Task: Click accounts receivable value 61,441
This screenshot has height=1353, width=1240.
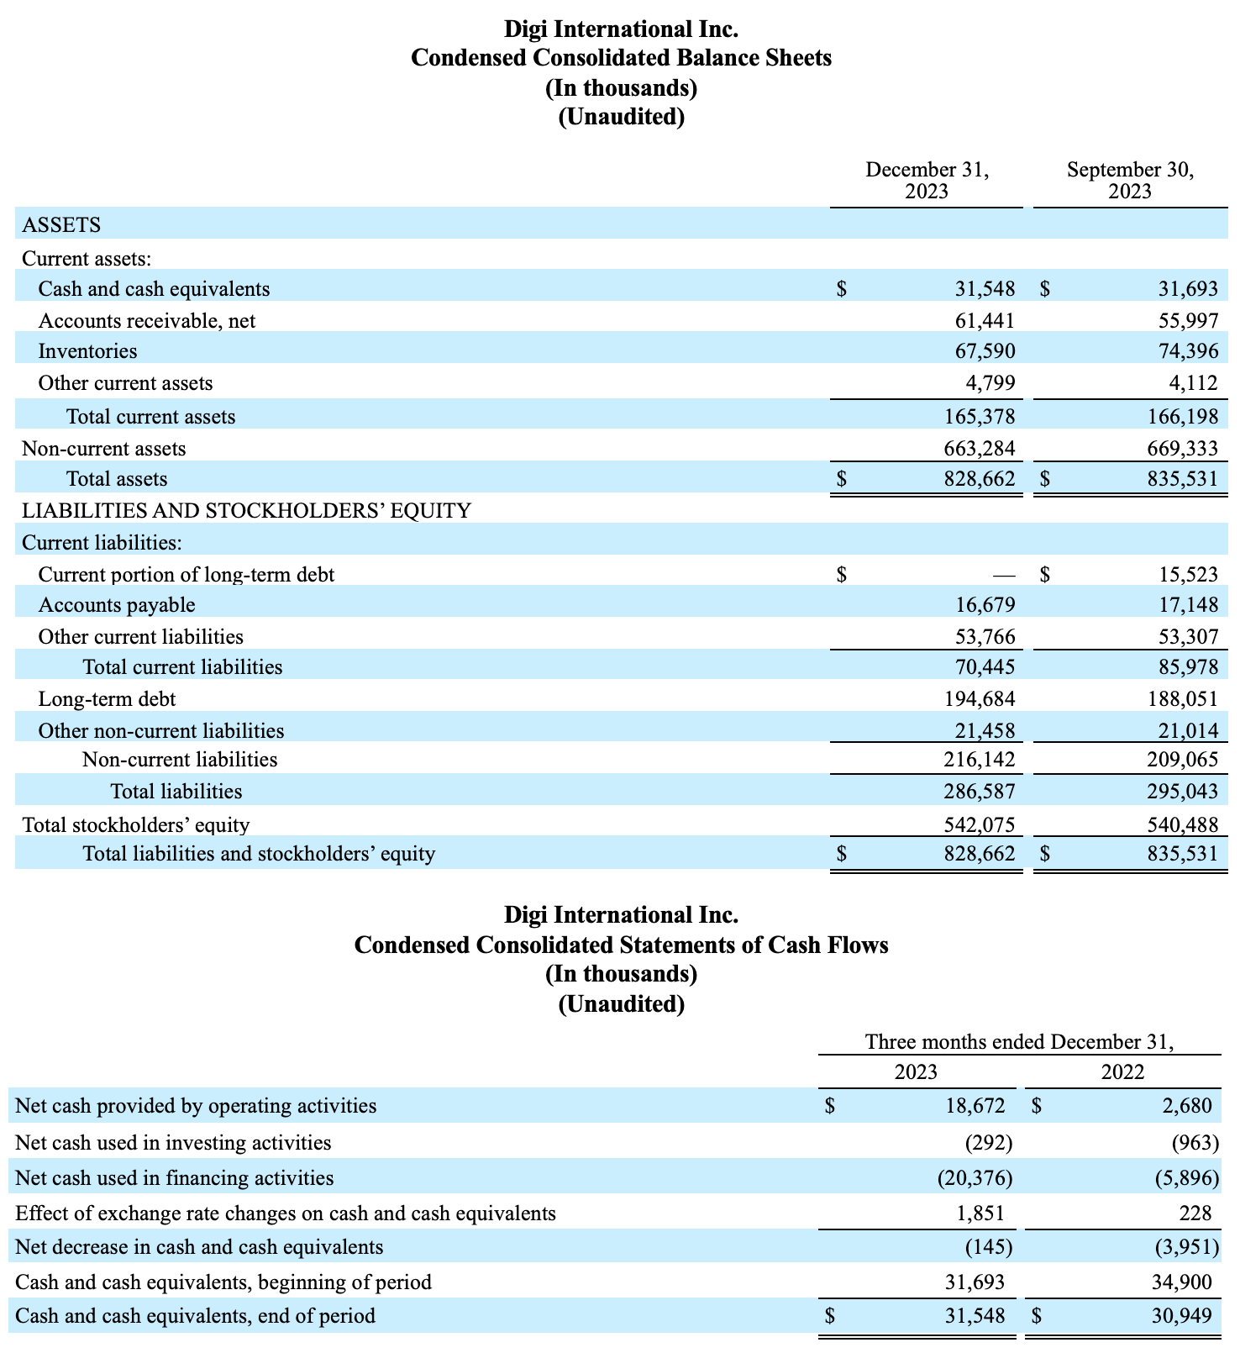Action: point(985,320)
